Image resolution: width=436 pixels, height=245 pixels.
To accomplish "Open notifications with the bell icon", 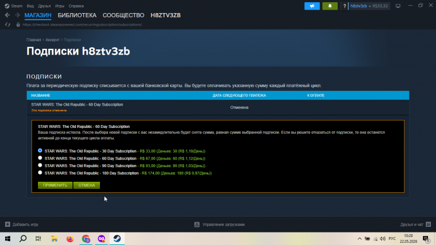I will point(330,6).
